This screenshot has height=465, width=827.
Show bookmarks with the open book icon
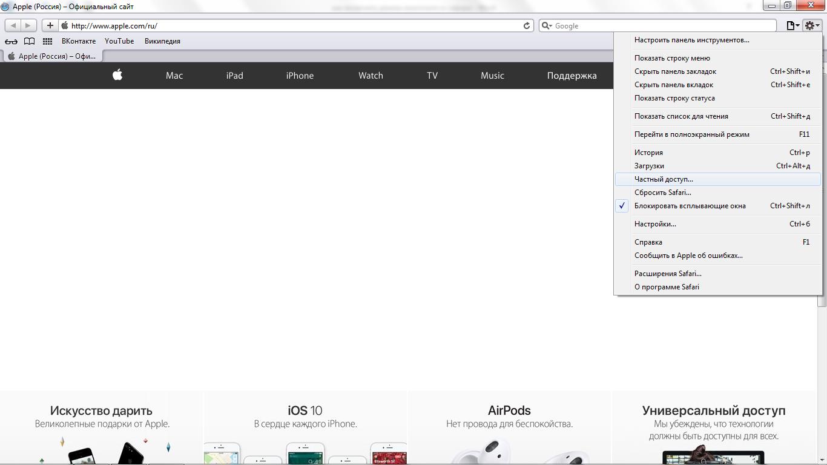pos(29,41)
